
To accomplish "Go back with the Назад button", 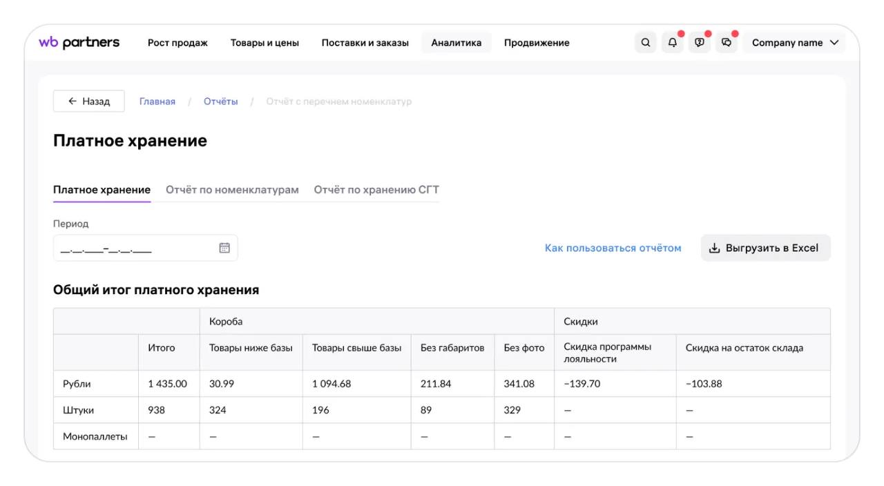I will click(89, 101).
